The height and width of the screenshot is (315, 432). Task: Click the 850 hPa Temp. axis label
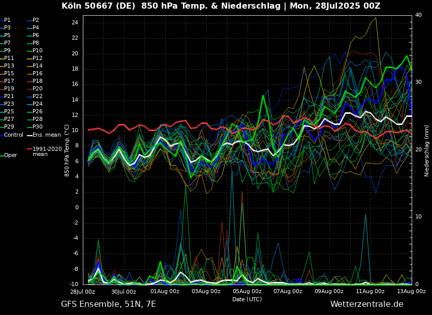67,150
